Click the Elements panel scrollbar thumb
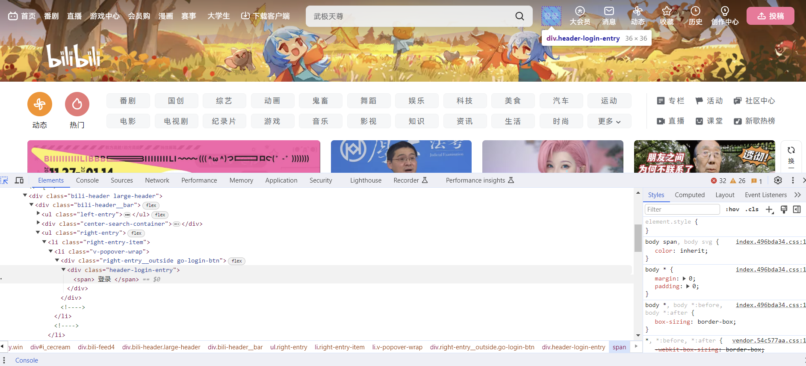This screenshot has width=806, height=366. (638, 237)
